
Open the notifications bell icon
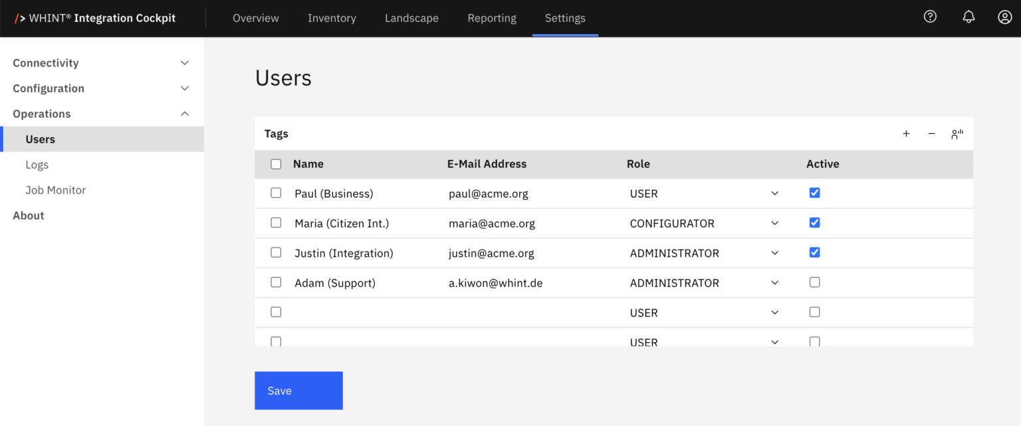[968, 17]
